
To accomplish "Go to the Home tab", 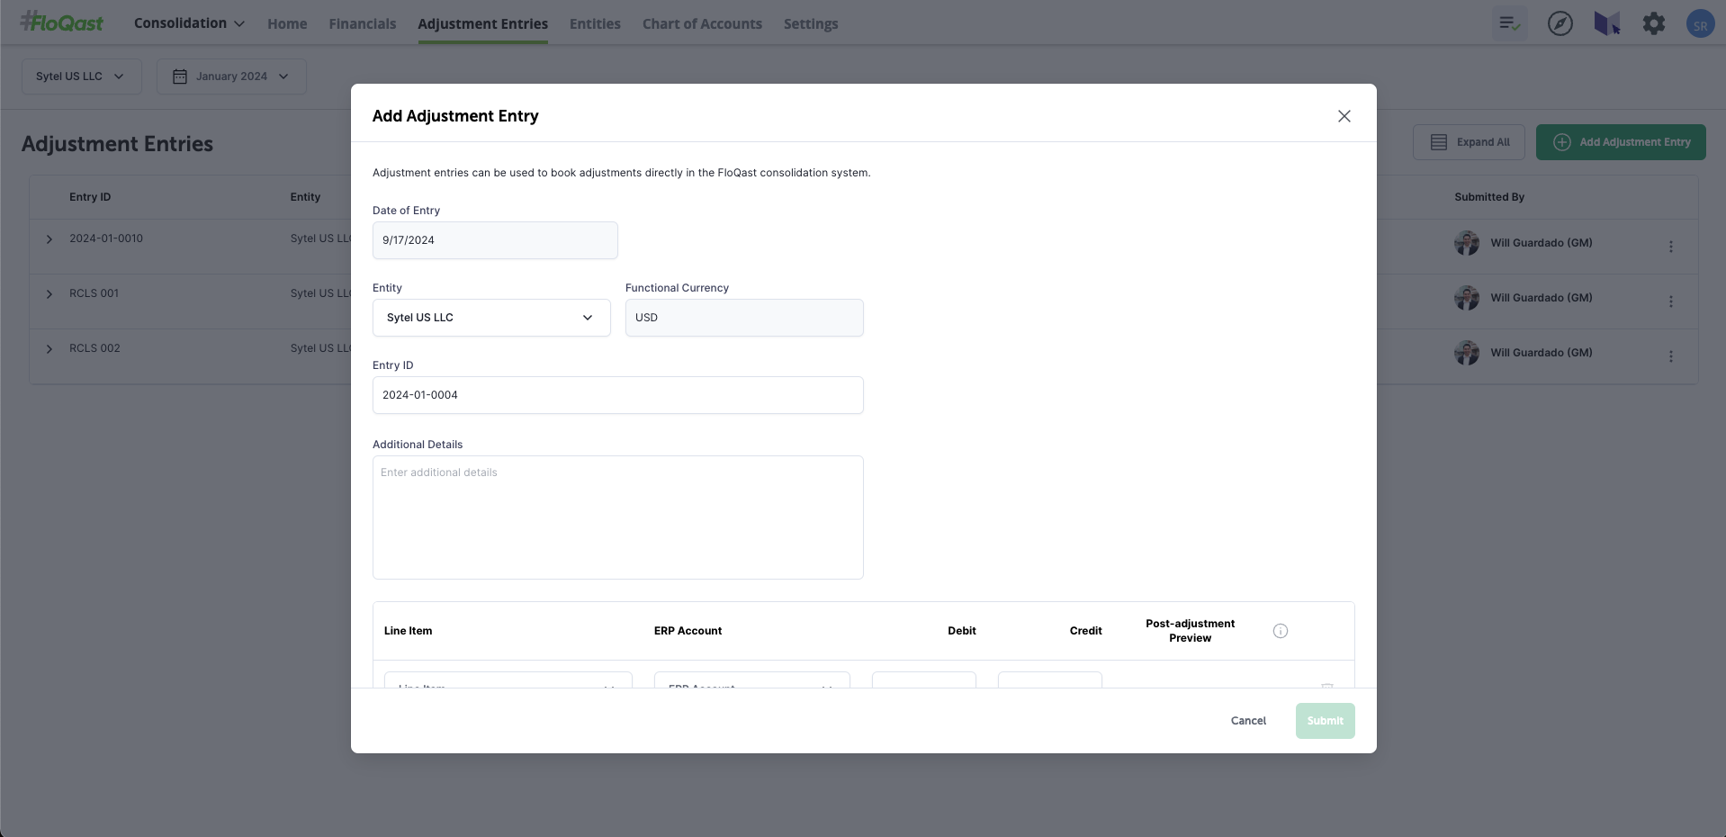I will pyautogui.click(x=287, y=24).
